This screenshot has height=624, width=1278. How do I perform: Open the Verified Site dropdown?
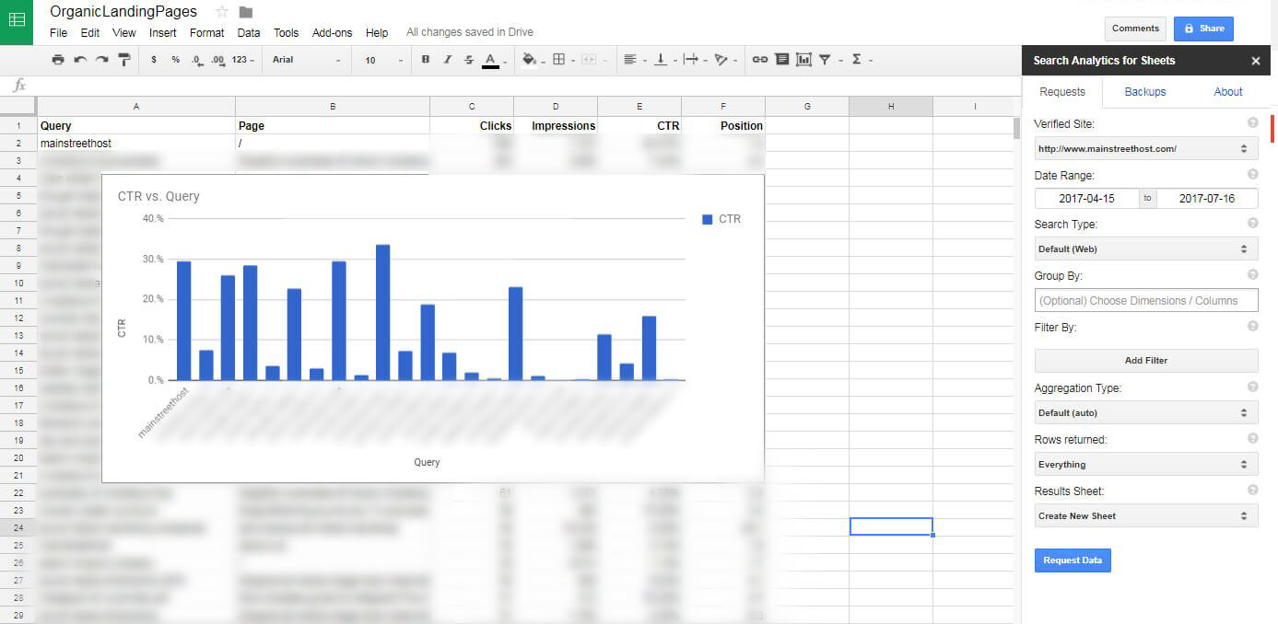point(1145,148)
